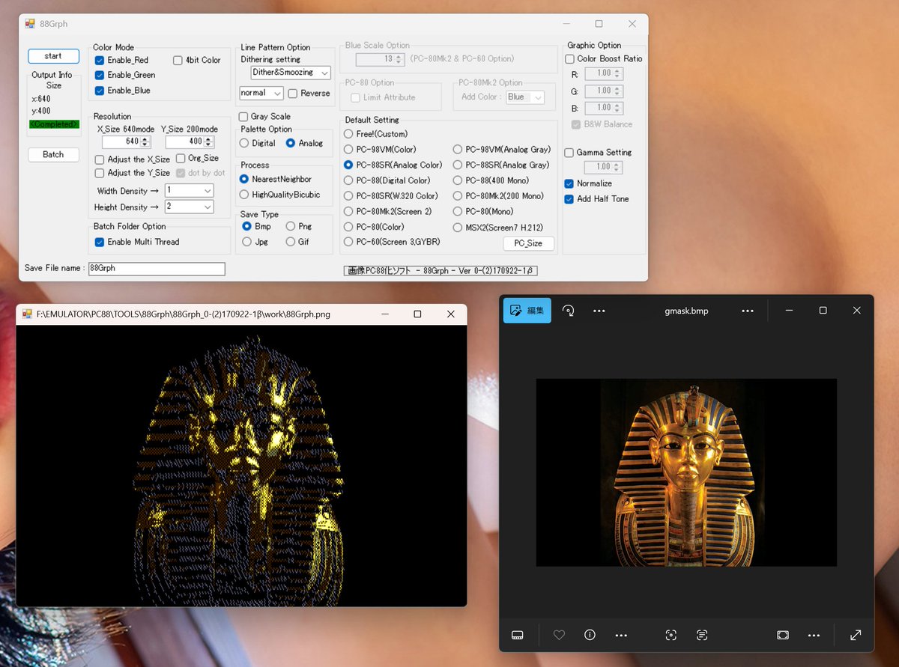Screen dimensions: 899x667
Task: Toggle the filmstrip icon in Photos bottom bar
Action: coord(517,635)
